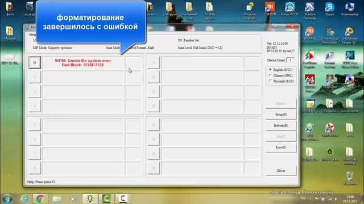Screen dimensions: 364x204
Task: Click the Driver button
Action: click(x=281, y=171)
